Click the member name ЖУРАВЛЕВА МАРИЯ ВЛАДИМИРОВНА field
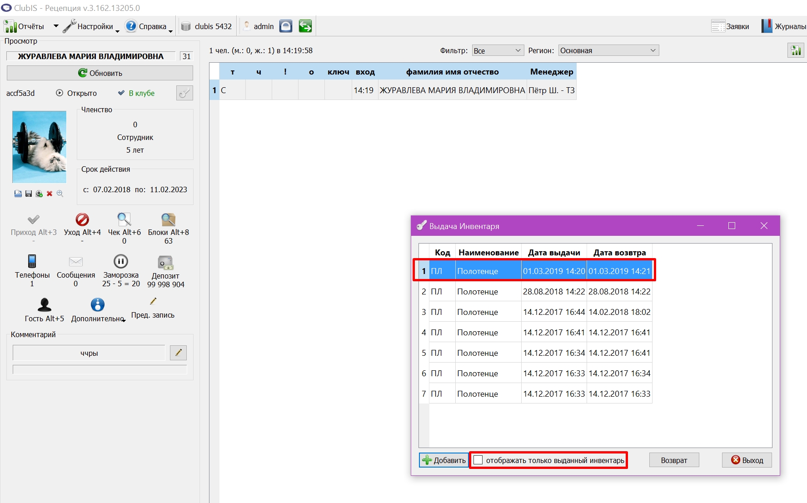Screen dimensions: 807x503 tap(91, 56)
